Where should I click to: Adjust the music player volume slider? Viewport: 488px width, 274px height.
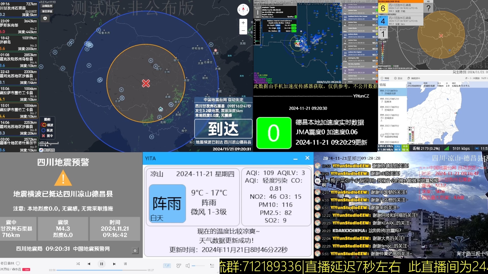coord(198,266)
